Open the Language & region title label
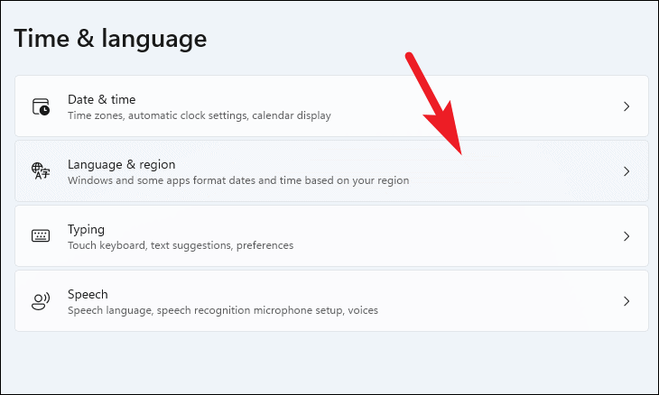Screen dimensions: 659x395 click(122, 164)
